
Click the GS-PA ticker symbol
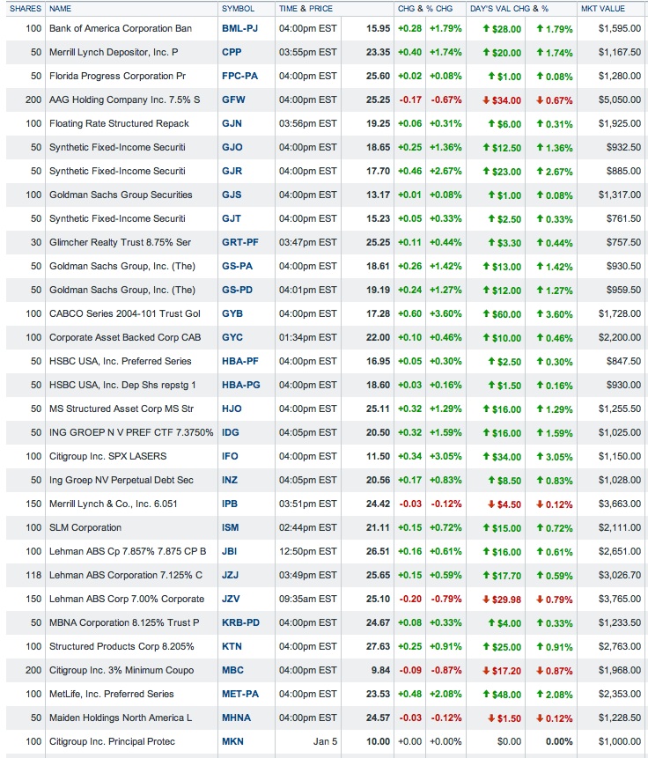pos(237,266)
